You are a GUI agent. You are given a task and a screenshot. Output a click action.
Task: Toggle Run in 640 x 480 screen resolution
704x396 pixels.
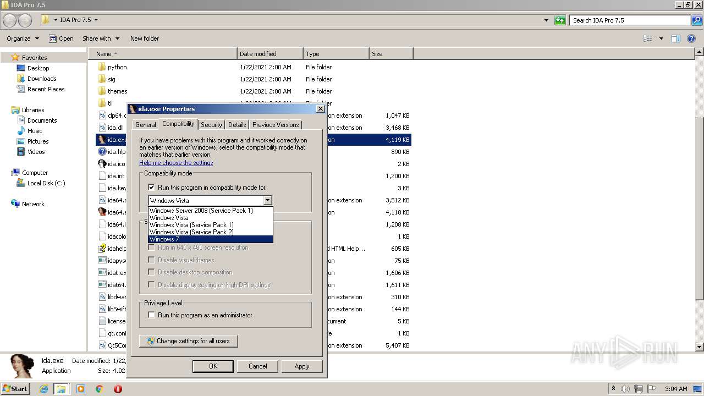tap(152, 248)
